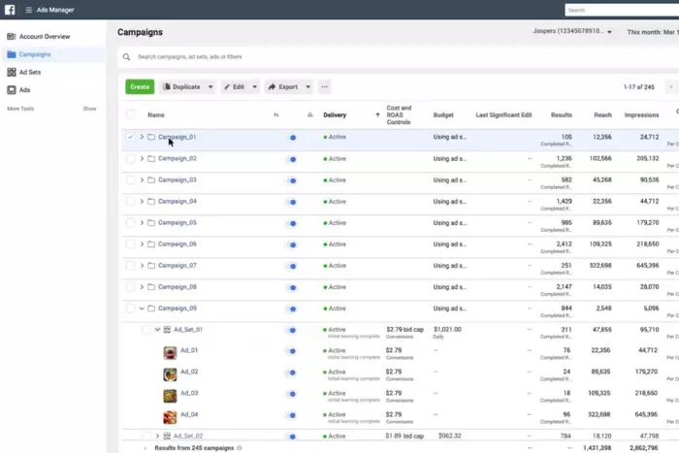Check the Campaign_02 checkbox

point(130,158)
